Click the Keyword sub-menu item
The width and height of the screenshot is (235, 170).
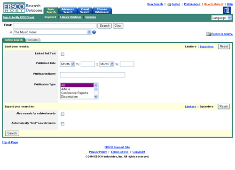click(50, 17)
